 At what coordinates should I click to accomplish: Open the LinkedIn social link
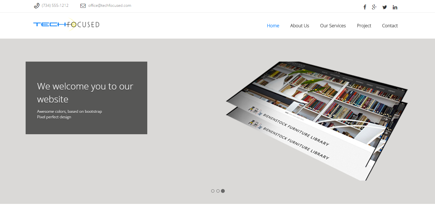(x=395, y=7)
